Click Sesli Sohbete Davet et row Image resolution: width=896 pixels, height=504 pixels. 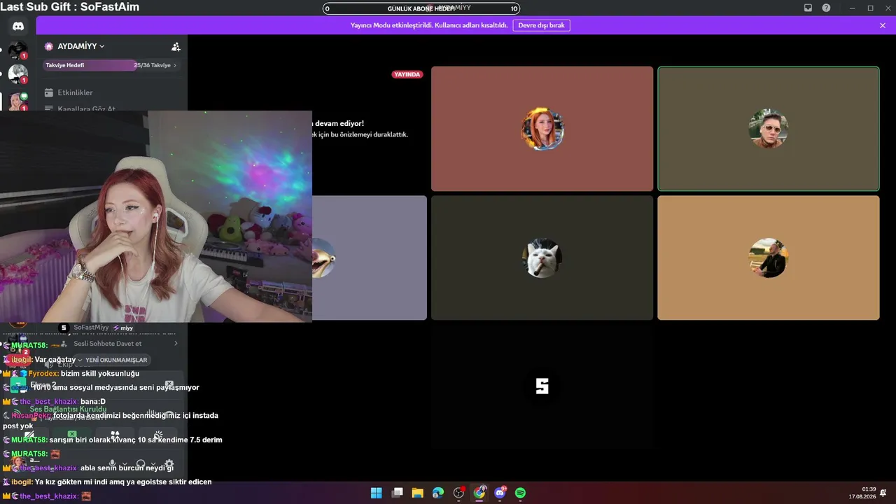click(119, 344)
